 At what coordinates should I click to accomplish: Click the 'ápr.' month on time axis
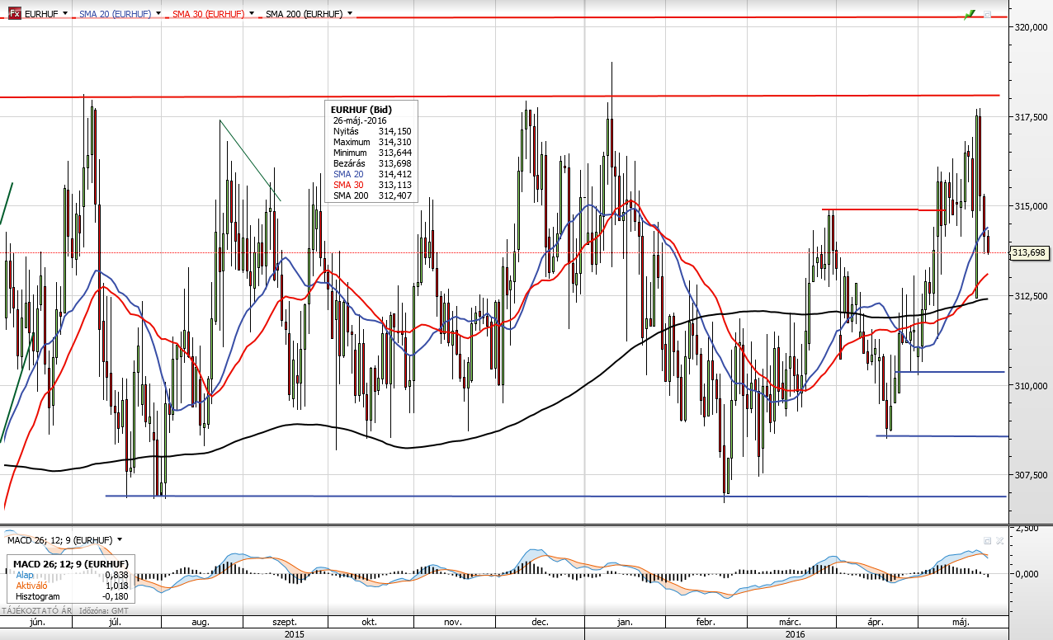(876, 623)
